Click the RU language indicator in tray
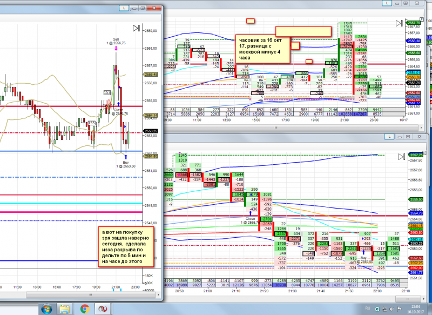This screenshot has height=315, width=432. [x=368, y=308]
